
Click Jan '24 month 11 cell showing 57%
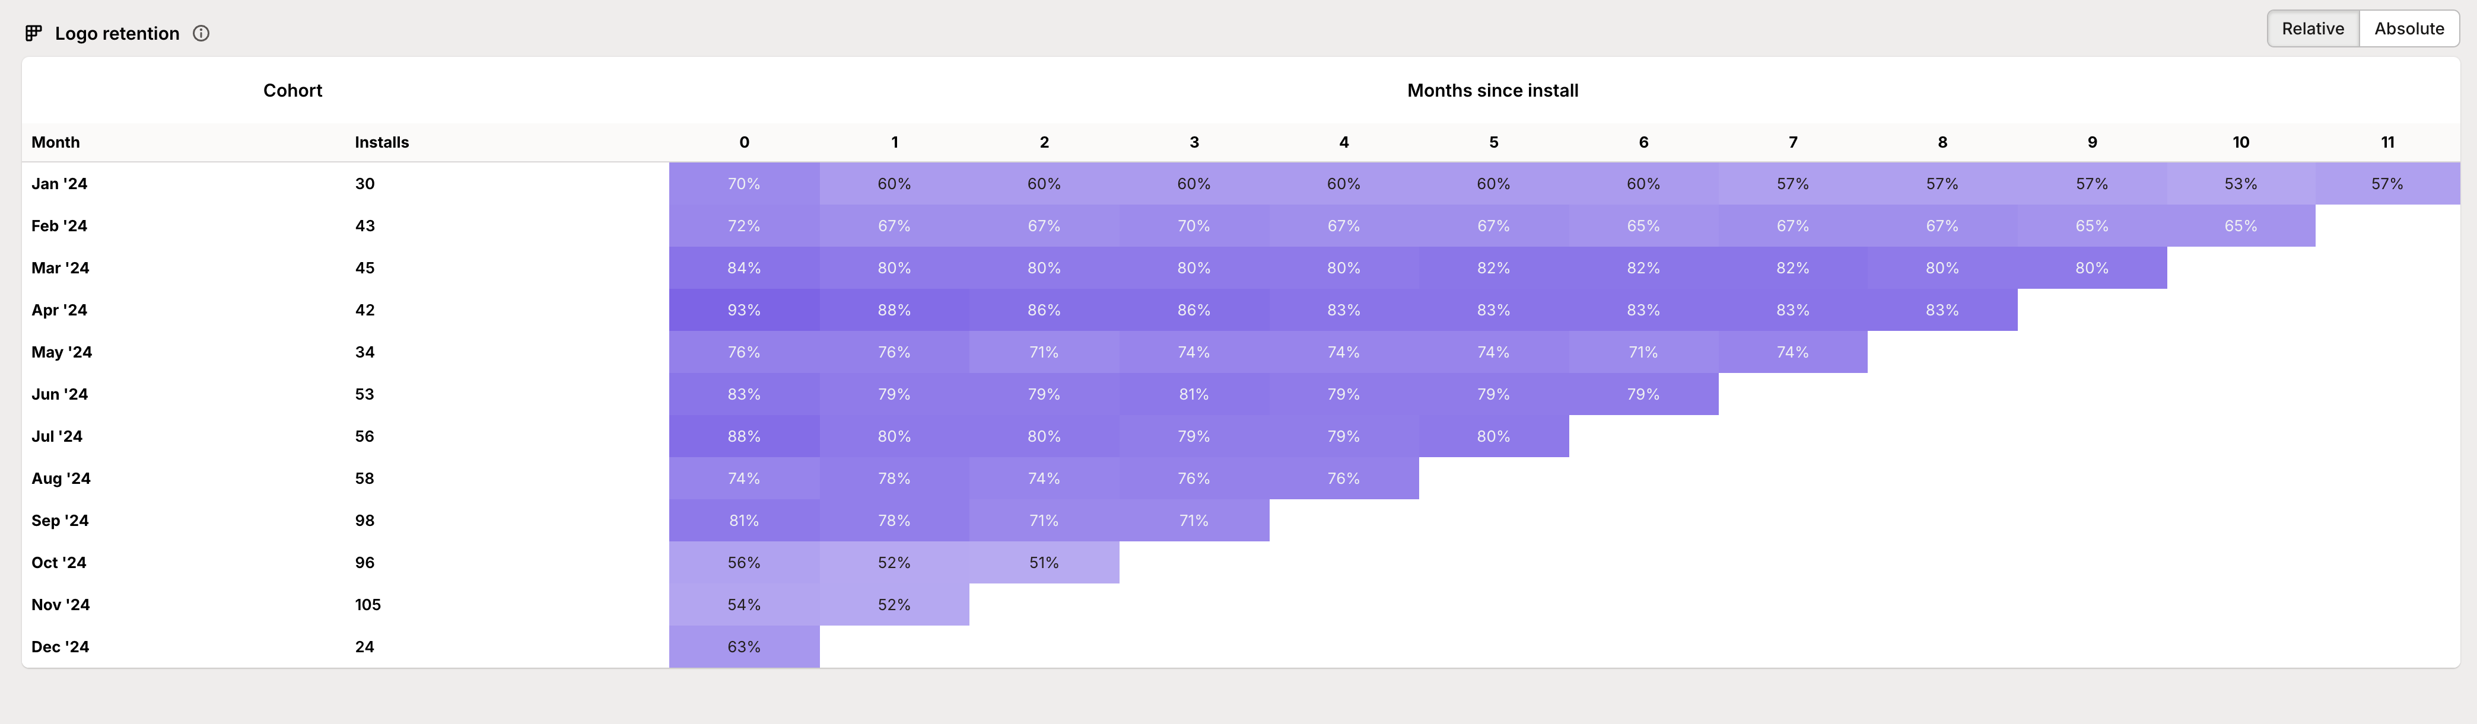tap(2387, 184)
